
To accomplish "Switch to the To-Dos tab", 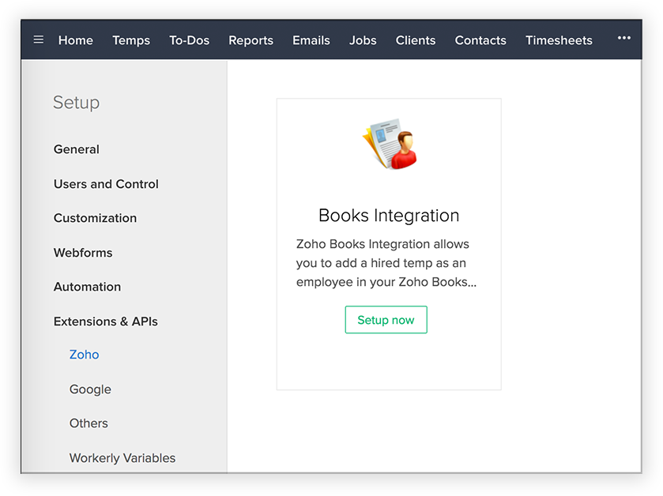I will pos(190,40).
